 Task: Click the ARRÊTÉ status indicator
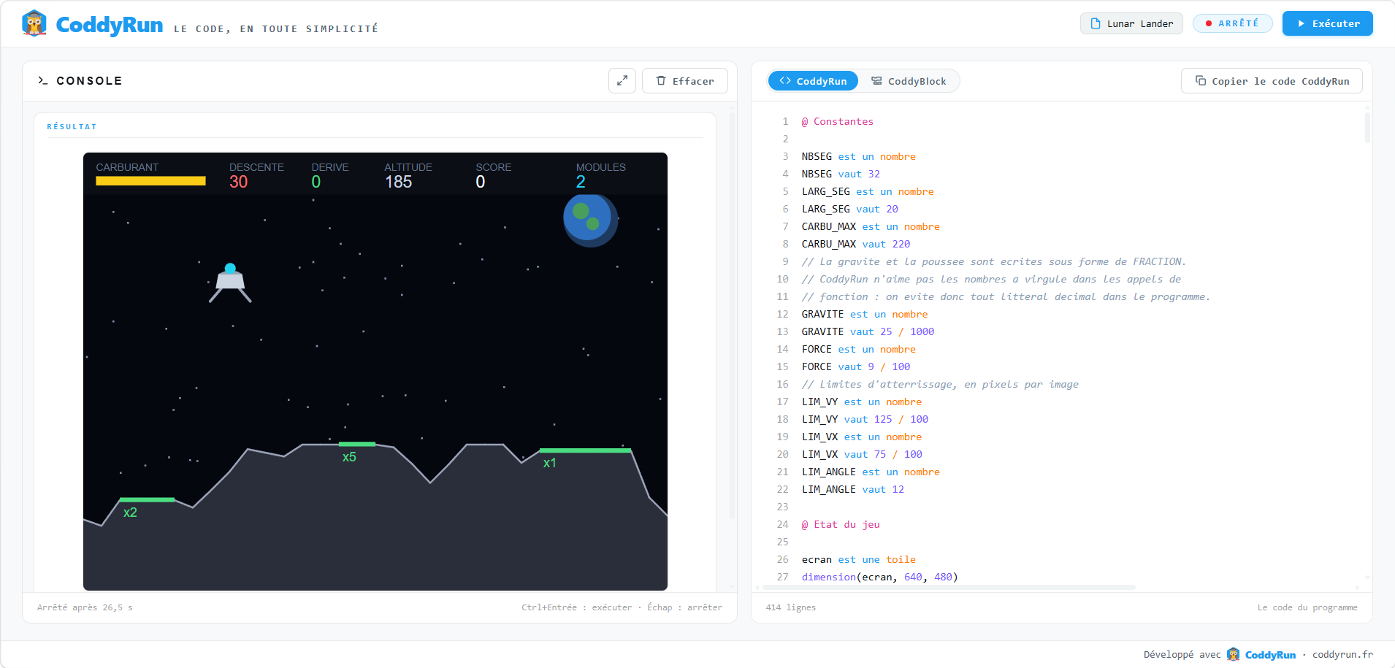click(1233, 23)
